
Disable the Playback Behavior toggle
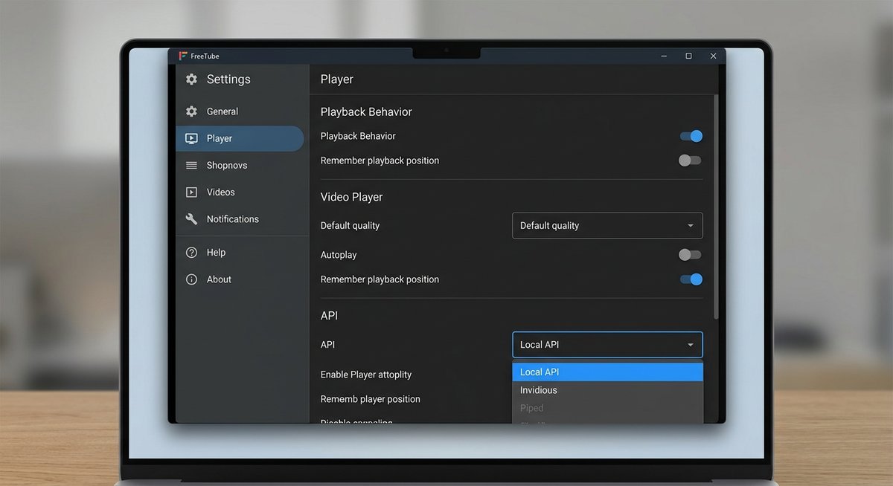coord(689,136)
